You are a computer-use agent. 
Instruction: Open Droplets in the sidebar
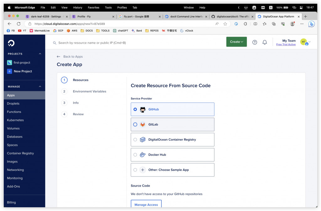pos(13,103)
